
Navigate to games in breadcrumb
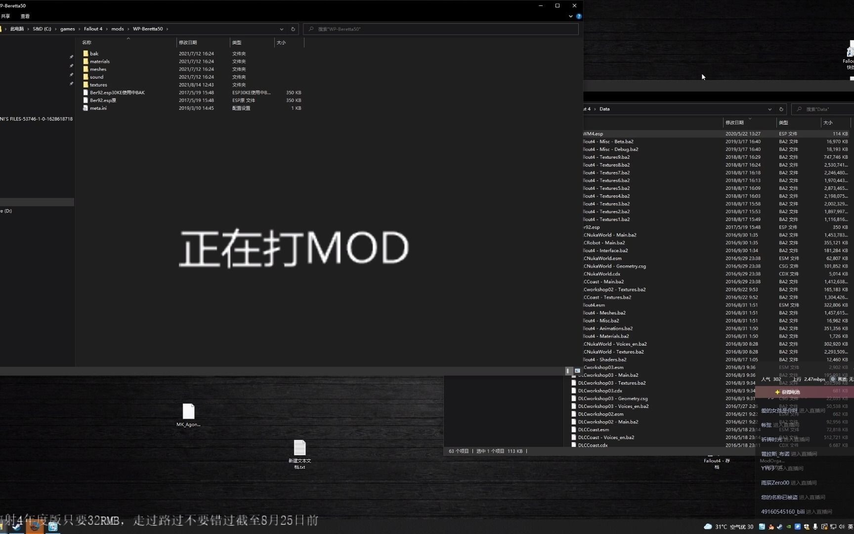[x=67, y=29]
